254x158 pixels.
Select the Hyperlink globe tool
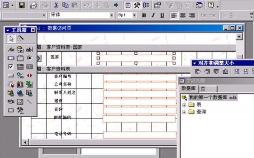20,93
